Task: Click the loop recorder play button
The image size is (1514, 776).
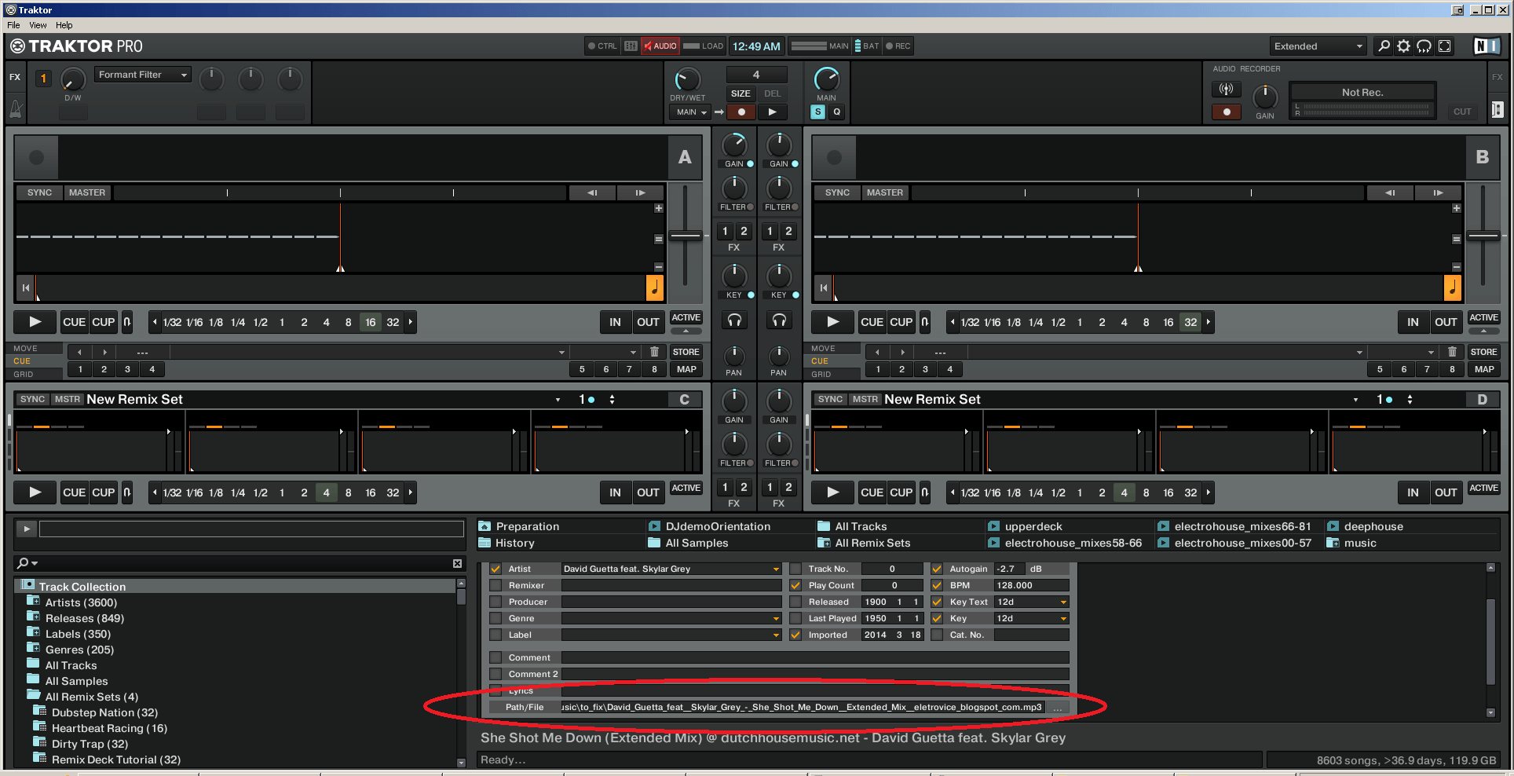Action: click(x=772, y=112)
